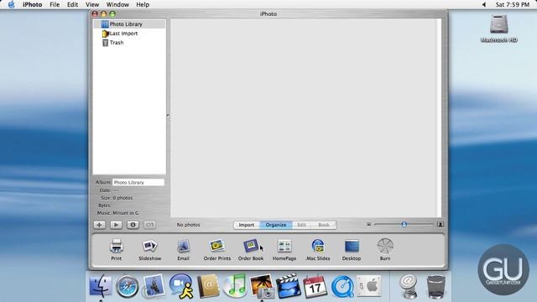This screenshot has width=537, height=302.
Task: Launch iMovie from the Dock
Action: point(289,286)
